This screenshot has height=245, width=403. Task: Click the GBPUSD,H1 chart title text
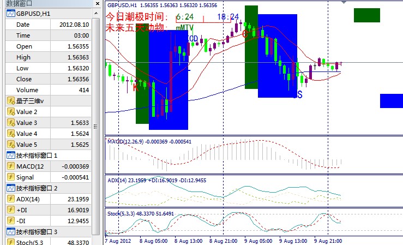click(122, 5)
